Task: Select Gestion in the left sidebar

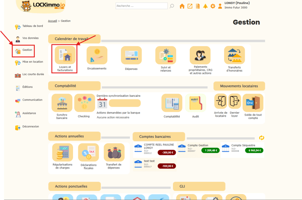Action: click(x=27, y=50)
